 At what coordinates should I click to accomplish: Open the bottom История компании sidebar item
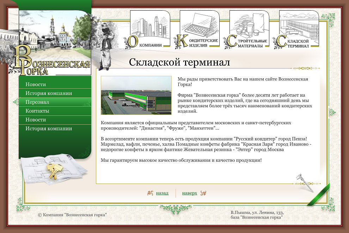(49, 129)
